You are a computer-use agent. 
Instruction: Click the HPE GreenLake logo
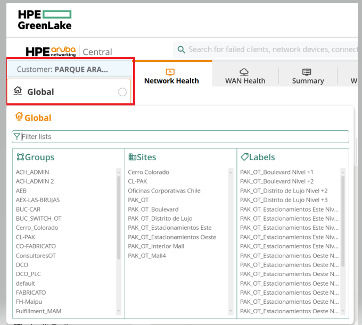pyautogui.click(x=45, y=20)
